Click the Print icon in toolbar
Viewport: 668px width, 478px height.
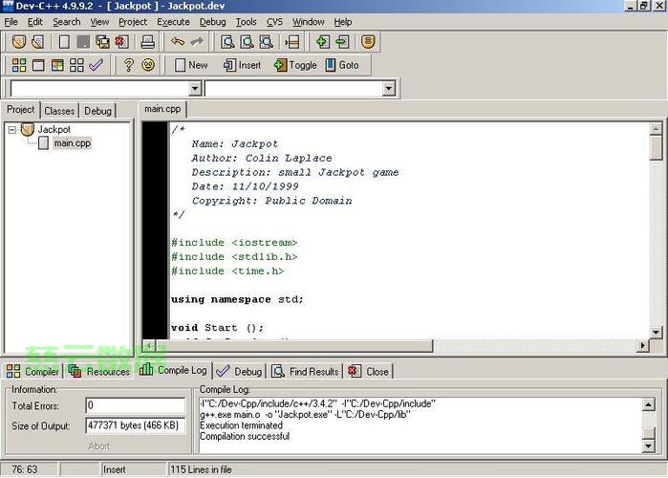pos(148,41)
